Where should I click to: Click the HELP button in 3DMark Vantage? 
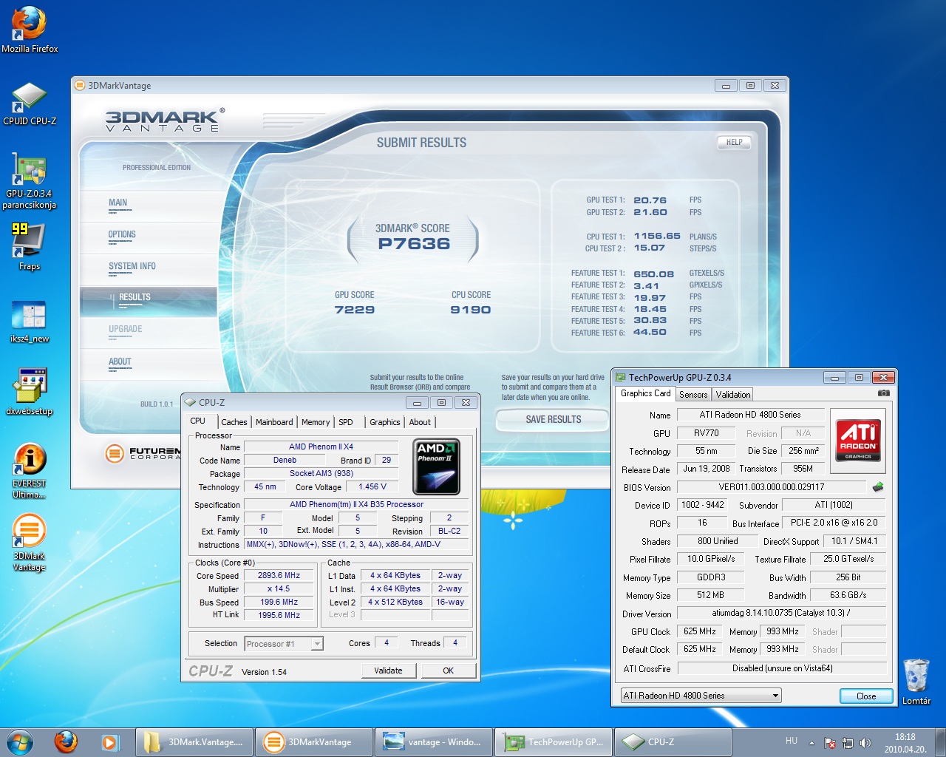pos(734,143)
